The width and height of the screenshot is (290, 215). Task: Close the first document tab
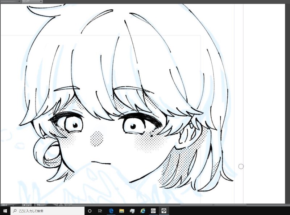click(19, 1)
